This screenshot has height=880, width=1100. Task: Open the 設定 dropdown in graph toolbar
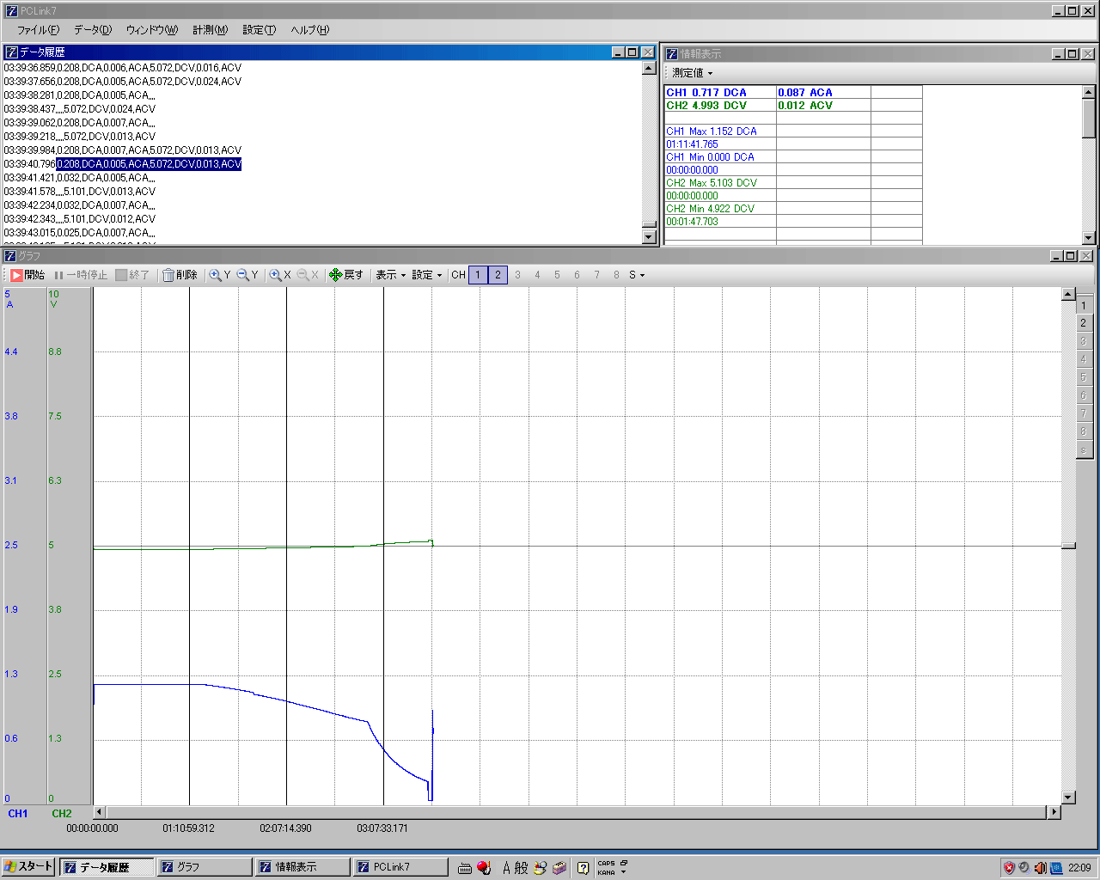pos(426,275)
